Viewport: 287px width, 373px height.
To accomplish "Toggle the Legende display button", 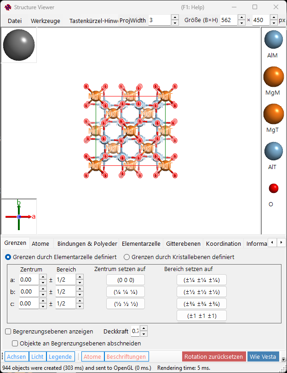I will tap(60, 356).
